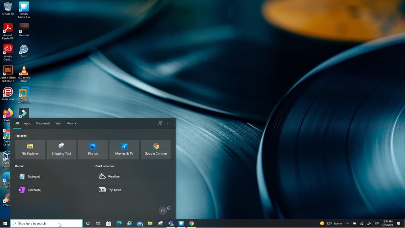The width and height of the screenshot is (405, 228).
Task: Open the network Wi-Fi tray icon
Action: (x=361, y=223)
